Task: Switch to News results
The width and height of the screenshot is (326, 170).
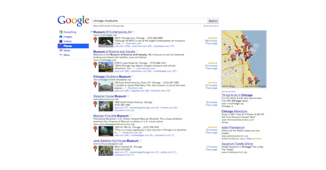Action: [67, 50]
